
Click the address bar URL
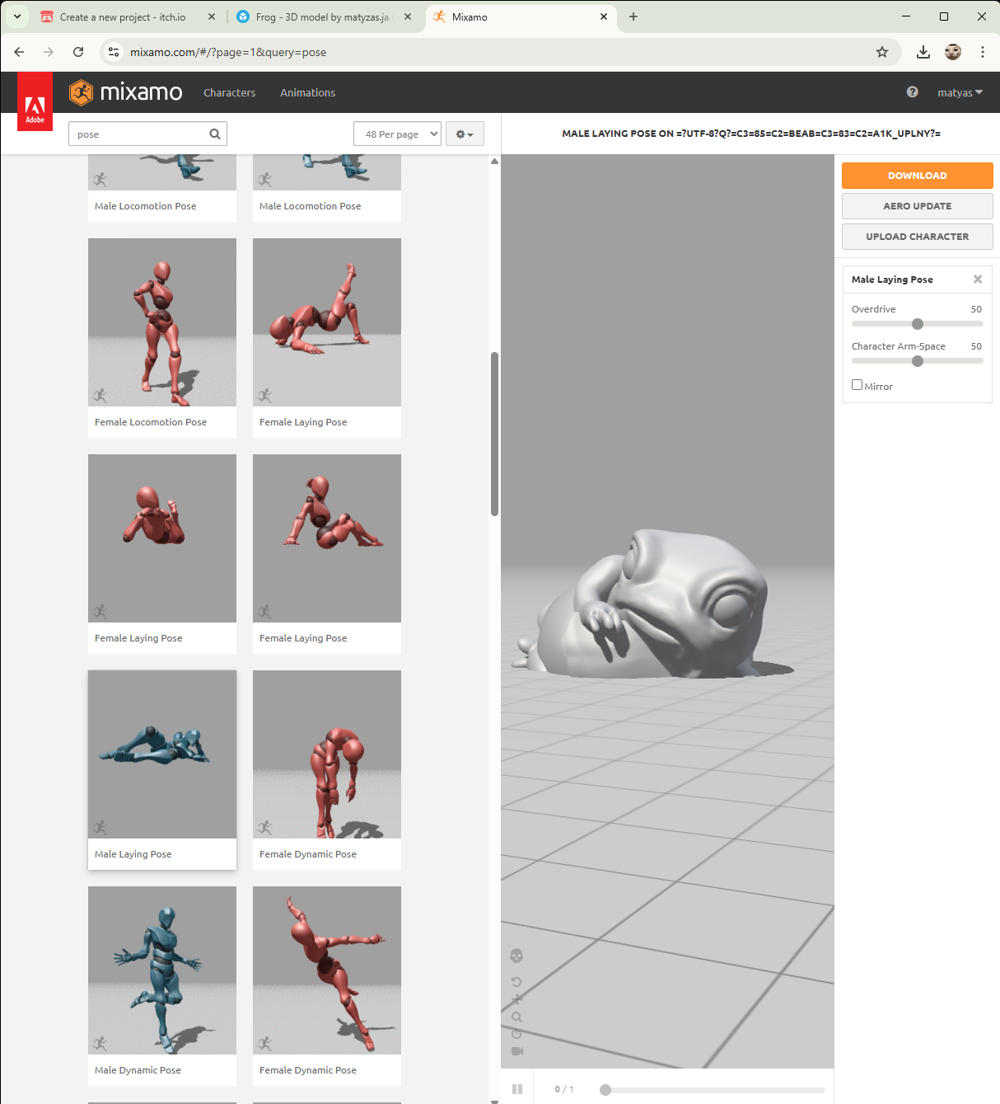pos(228,52)
